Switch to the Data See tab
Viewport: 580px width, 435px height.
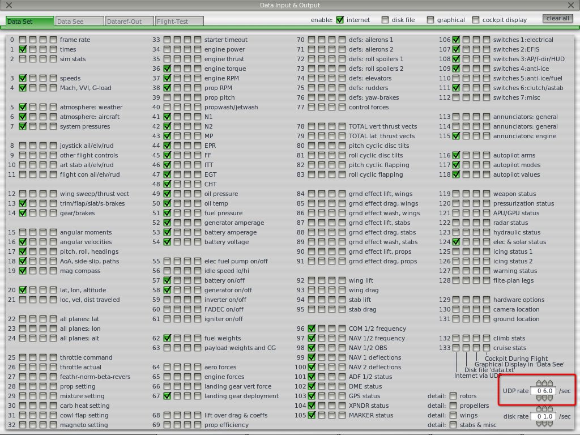[x=80, y=22]
